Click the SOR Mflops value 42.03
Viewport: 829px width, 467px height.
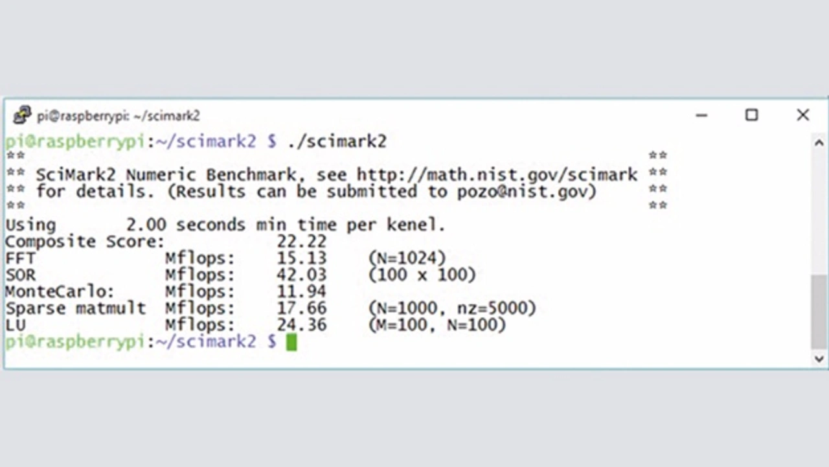pyautogui.click(x=301, y=275)
